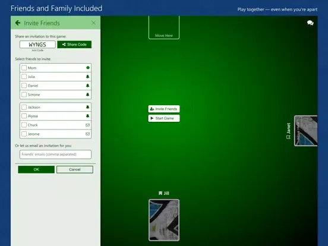The height and width of the screenshot is (246, 328).
Task: Check the Jackson checkbox
Action: [x=24, y=107]
